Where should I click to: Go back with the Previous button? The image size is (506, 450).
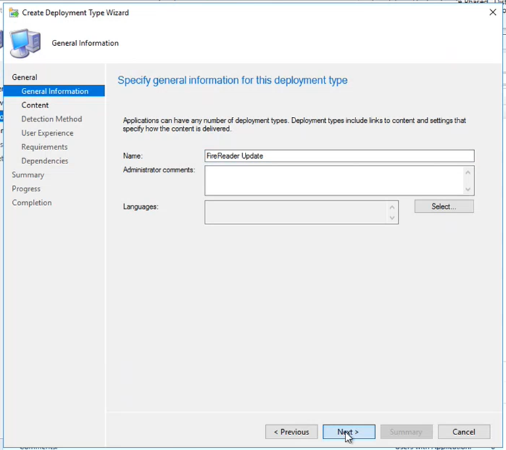(291, 432)
